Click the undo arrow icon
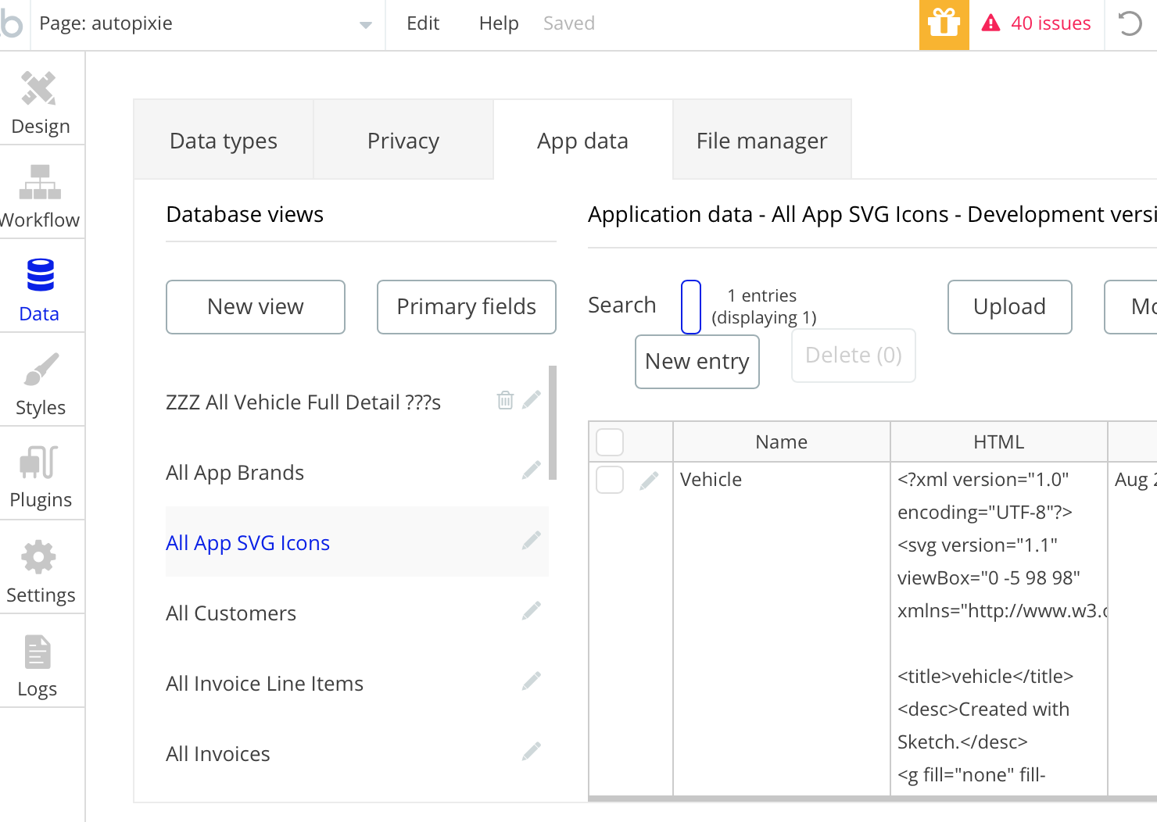Screen dimensions: 1157x822 pos(1130,23)
